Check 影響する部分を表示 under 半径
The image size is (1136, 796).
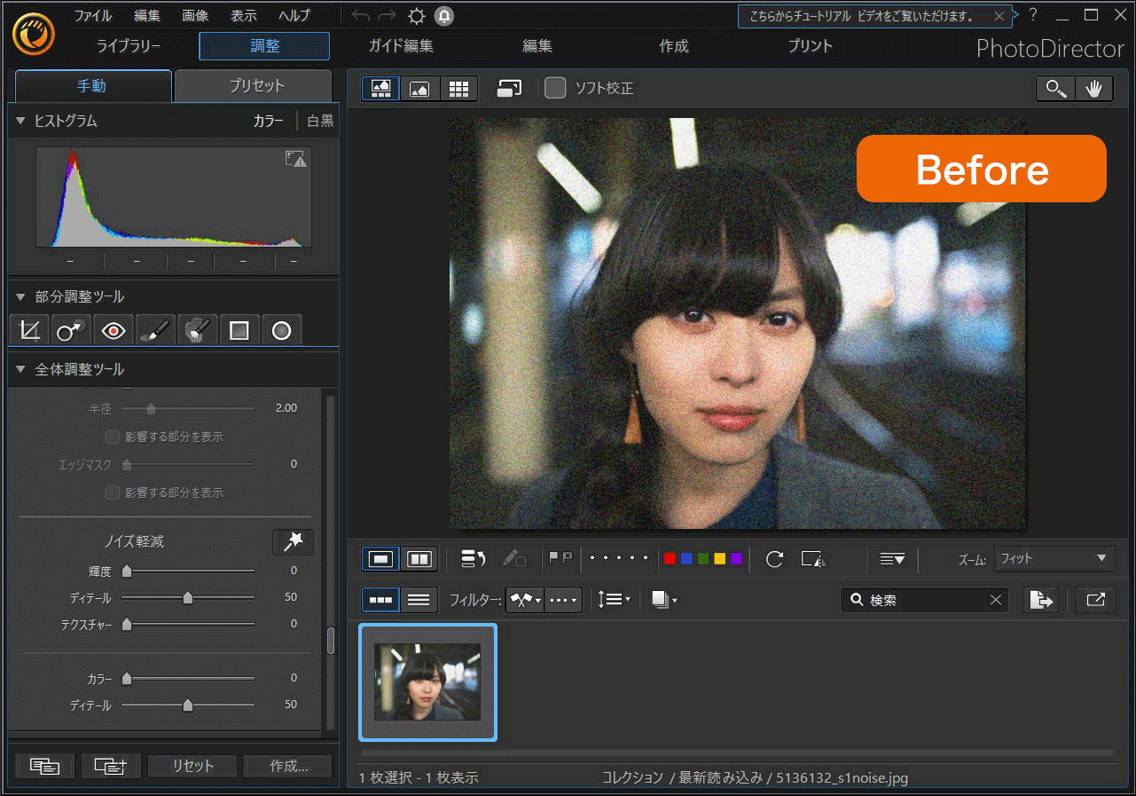tap(113, 437)
